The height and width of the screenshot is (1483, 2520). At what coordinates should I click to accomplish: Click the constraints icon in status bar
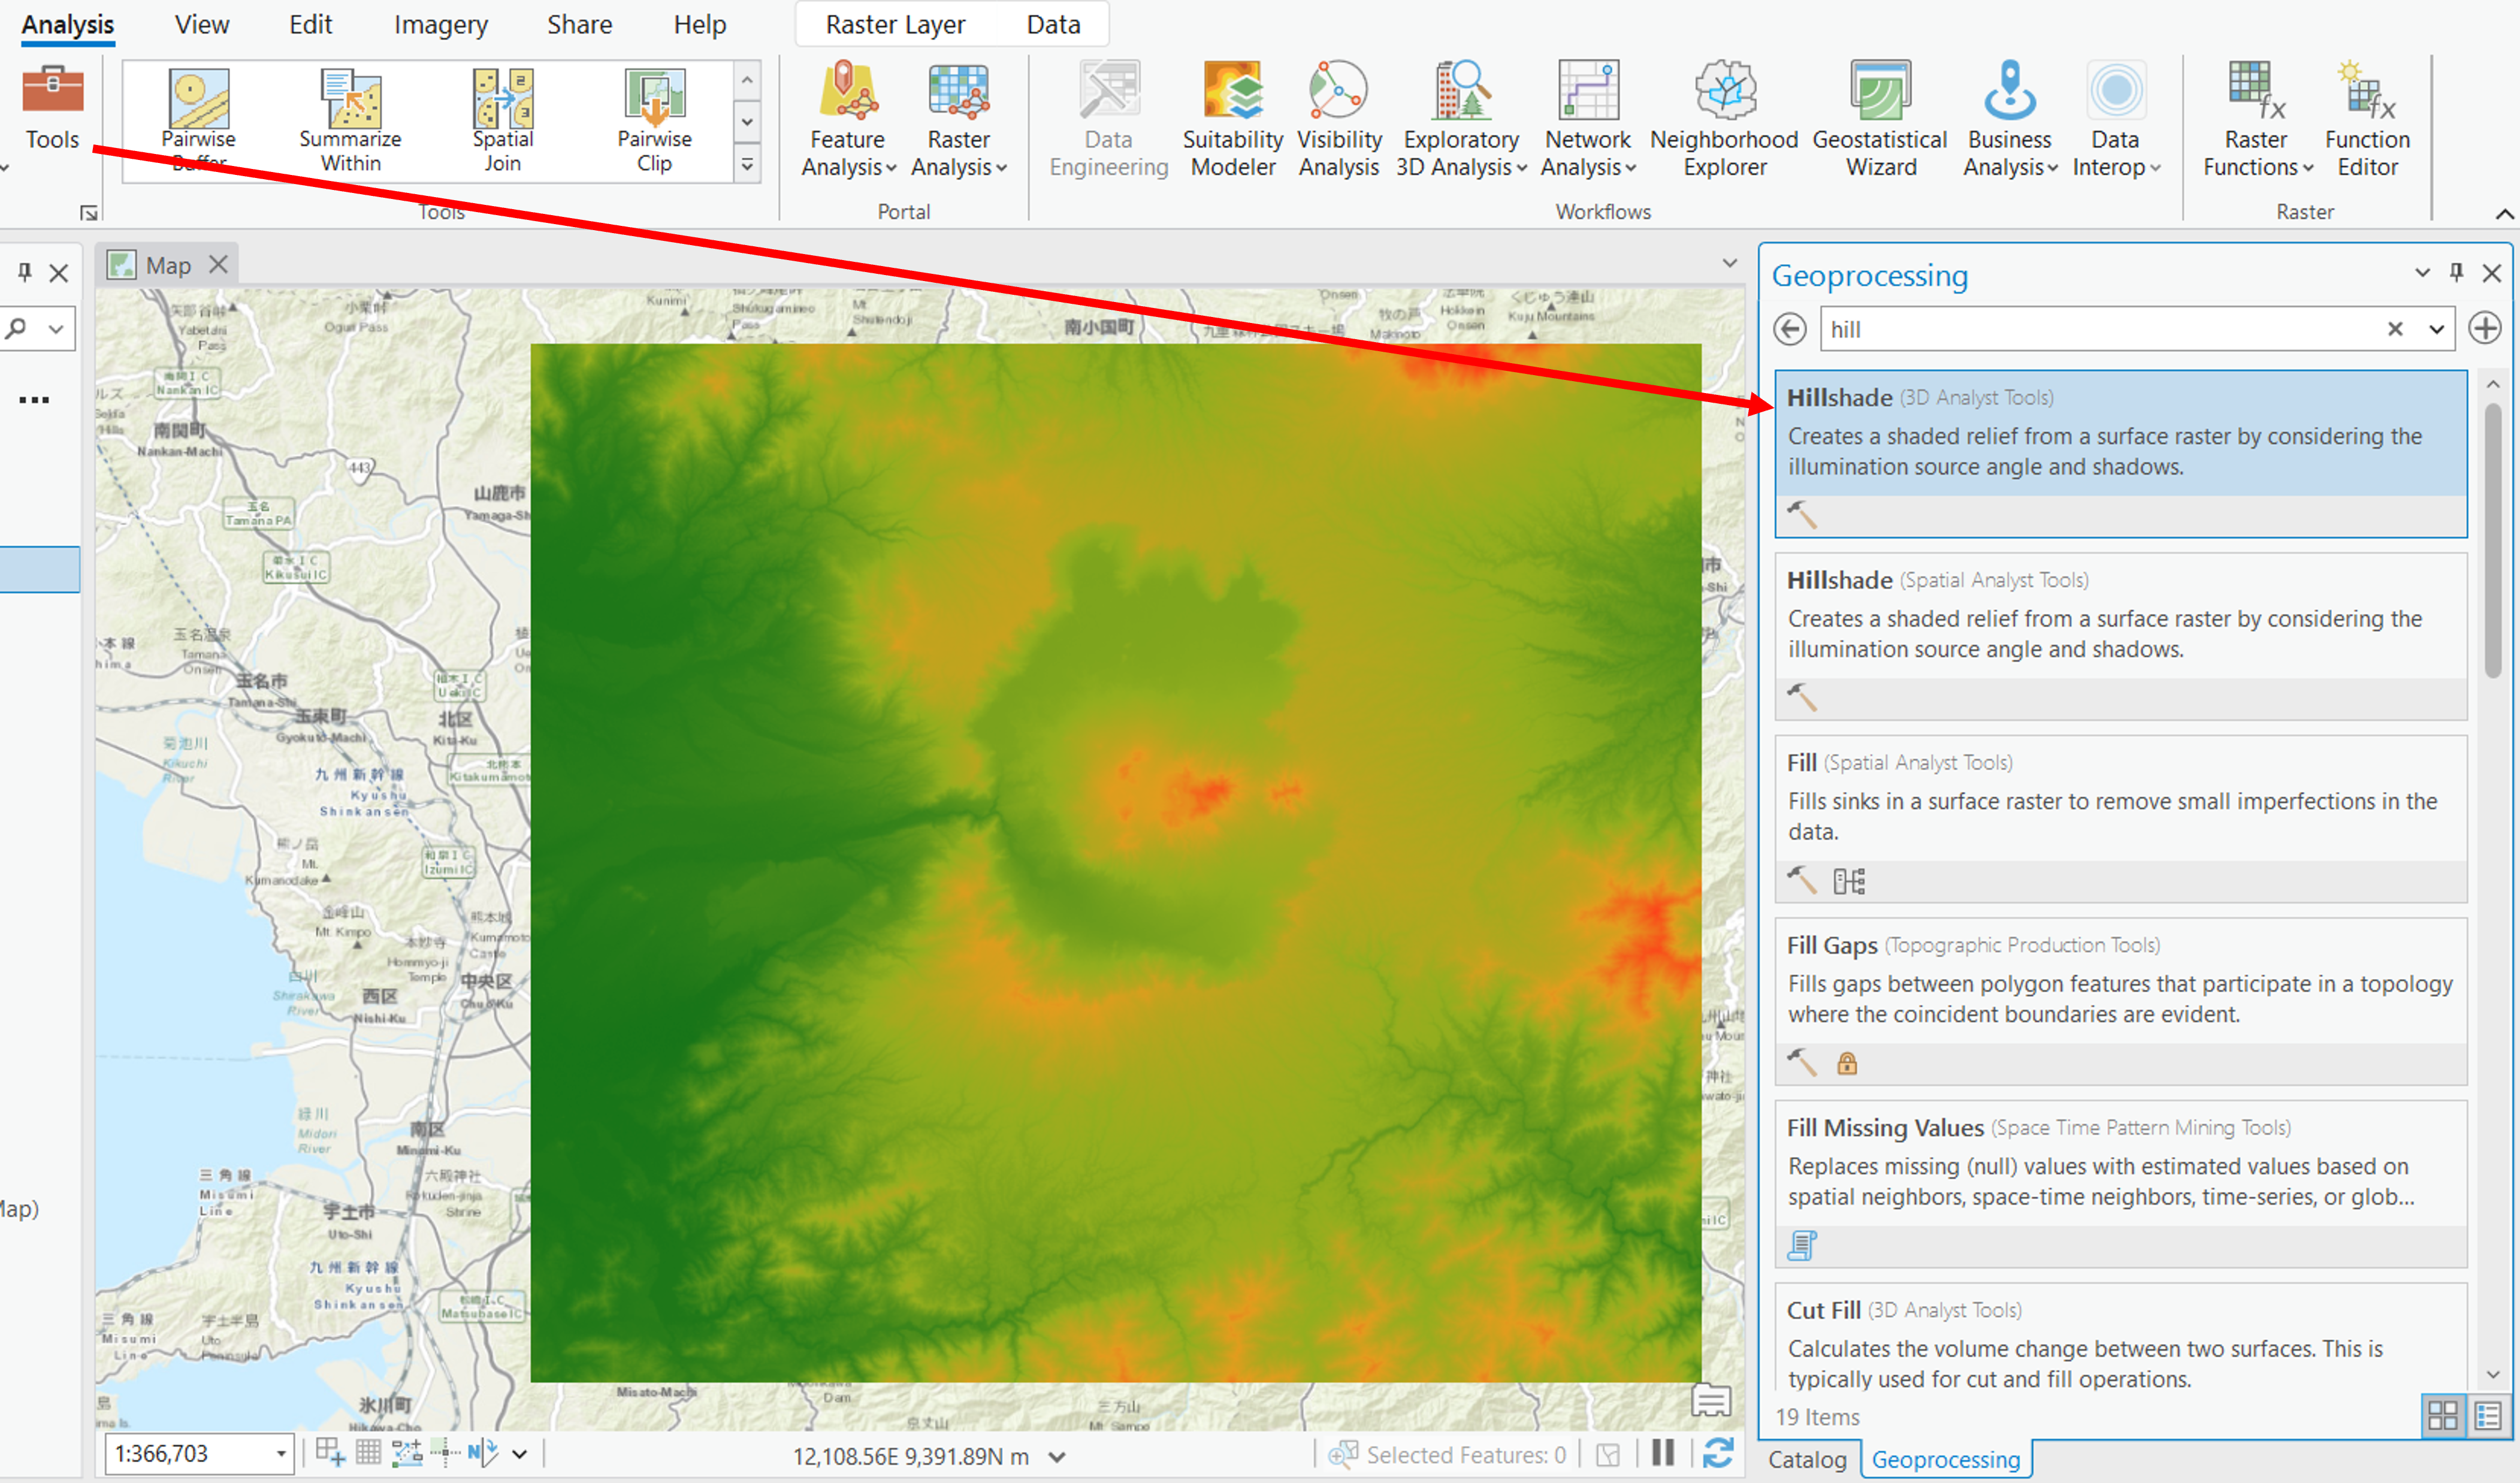[x=407, y=1452]
